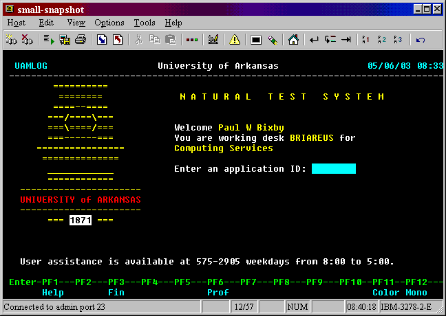This screenshot has height=316, width=446.
Task: Click the NATURAL TEST SYSTEM heading
Action: [x=282, y=97]
